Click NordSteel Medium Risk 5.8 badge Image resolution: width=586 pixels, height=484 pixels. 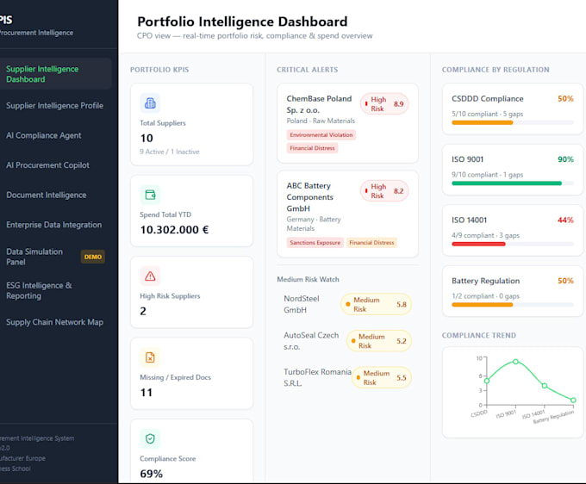[x=376, y=304]
